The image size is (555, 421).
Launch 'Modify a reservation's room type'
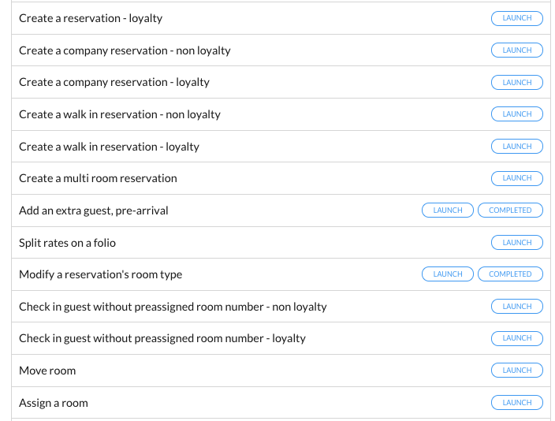[x=448, y=274]
